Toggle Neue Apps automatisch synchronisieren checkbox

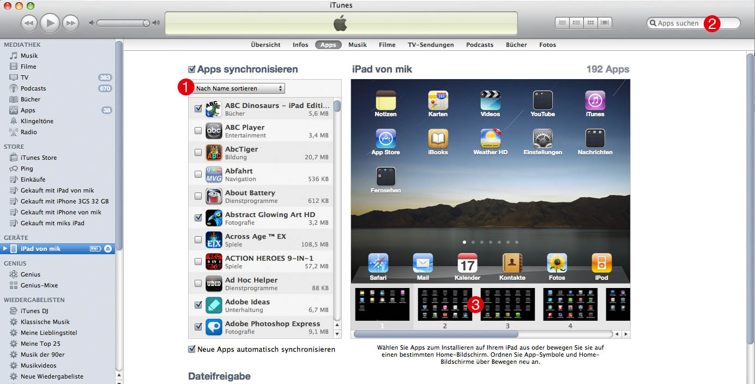(x=192, y=349)
